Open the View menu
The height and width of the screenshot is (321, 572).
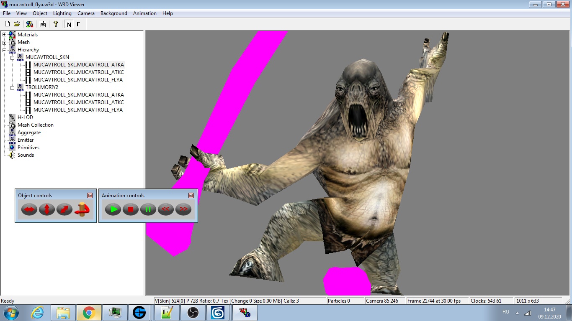click(x=21, y=13)
